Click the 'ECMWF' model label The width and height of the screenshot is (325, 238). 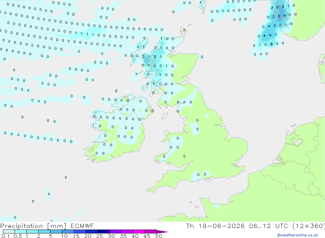click(82, 226)
